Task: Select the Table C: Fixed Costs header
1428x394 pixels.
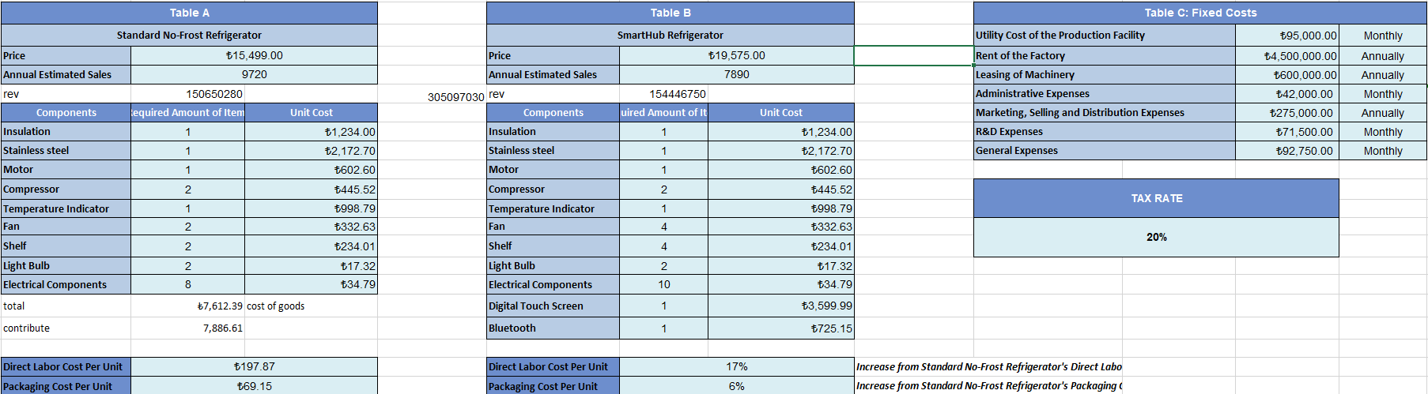Action: (x=1199, y=13)
